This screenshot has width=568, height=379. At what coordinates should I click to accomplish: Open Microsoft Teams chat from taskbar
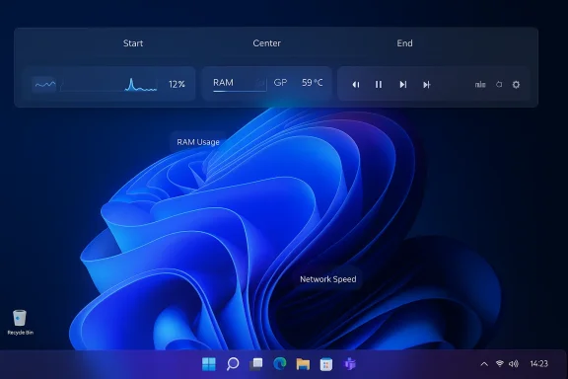pos(350,364)
